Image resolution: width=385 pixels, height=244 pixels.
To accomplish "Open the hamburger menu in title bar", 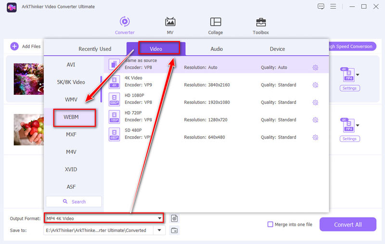I will point(333,6).
